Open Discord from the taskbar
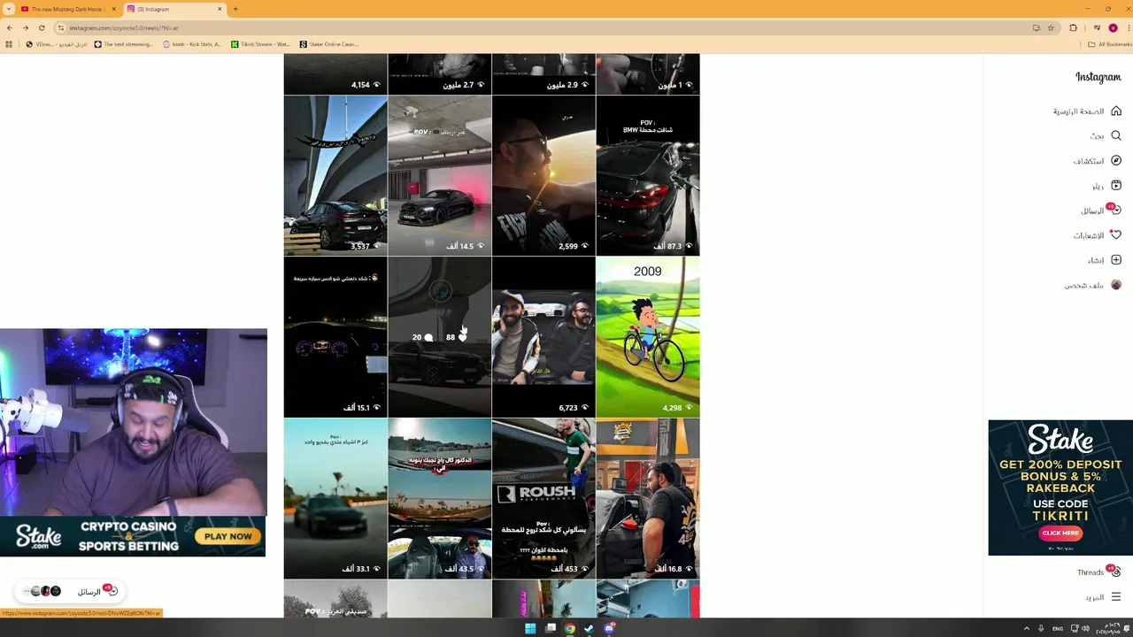Image resolution: width=1133 pixels, height=637 pixels. (609, 628)
